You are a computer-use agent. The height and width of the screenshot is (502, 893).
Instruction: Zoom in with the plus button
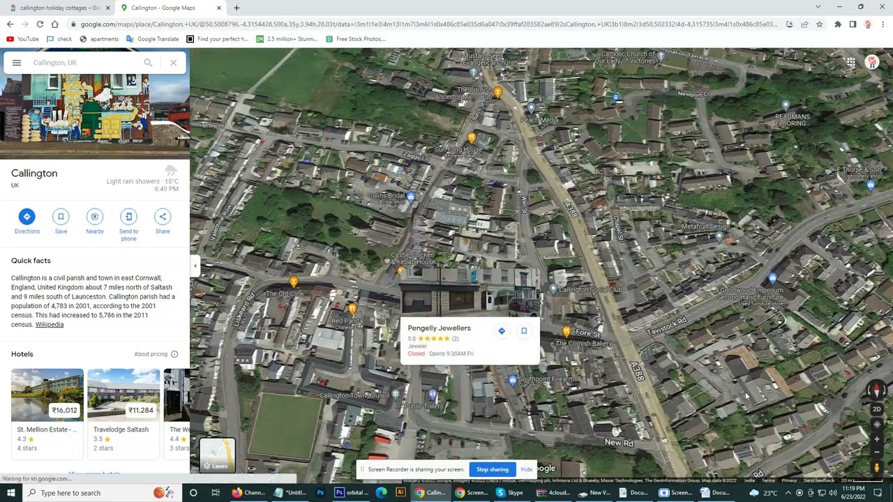click(877, 439)
